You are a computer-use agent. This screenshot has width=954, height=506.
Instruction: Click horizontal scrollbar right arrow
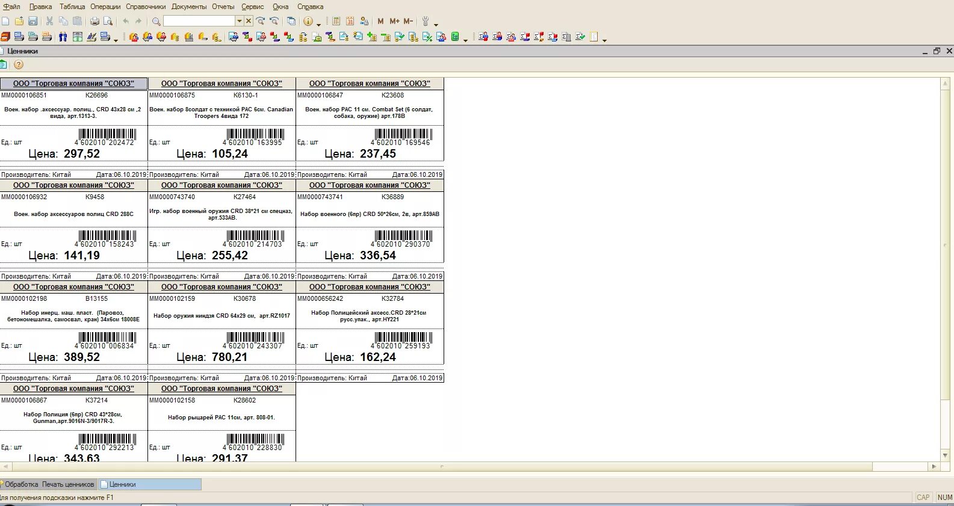tap(934, 466)
